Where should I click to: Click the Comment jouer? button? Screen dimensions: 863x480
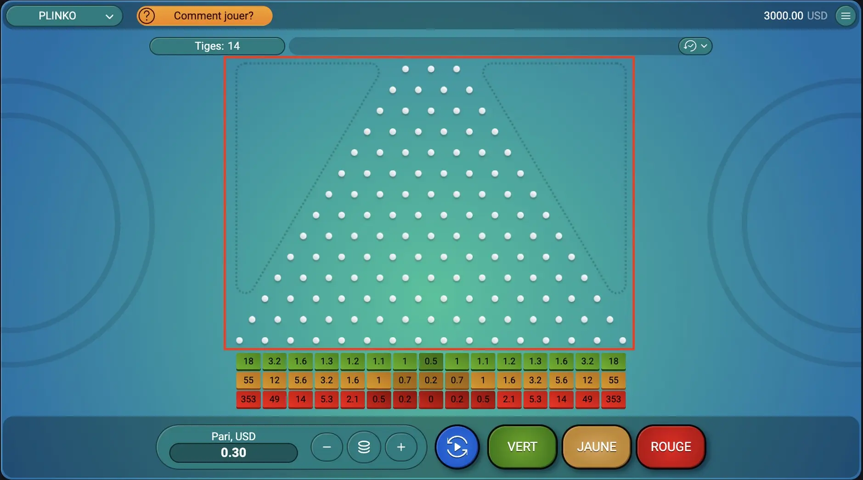coord(204,16)
